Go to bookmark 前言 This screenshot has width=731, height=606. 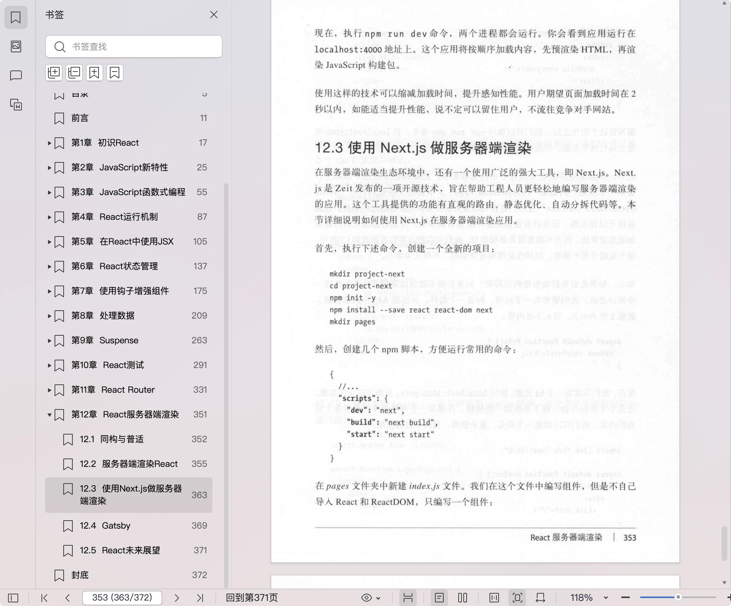tap(129, 118)
